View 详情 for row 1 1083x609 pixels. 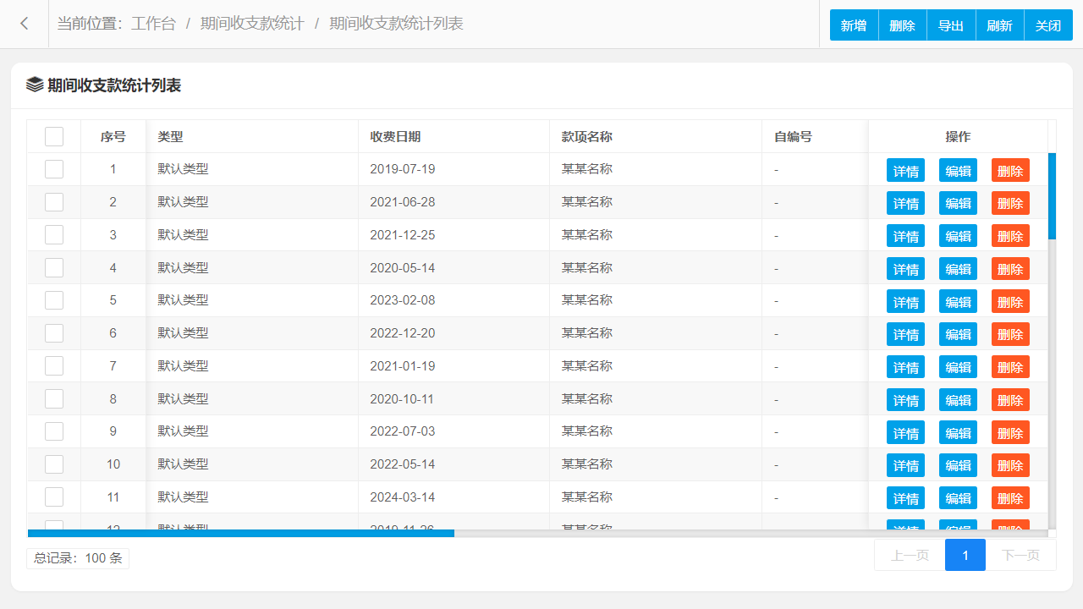pos(905,170)
